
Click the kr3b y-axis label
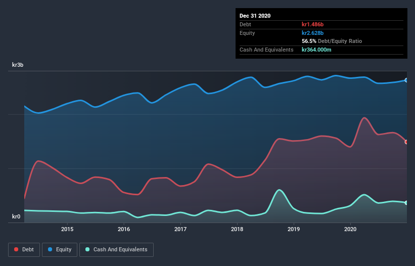pyautogui.click(x=18, y=65)
